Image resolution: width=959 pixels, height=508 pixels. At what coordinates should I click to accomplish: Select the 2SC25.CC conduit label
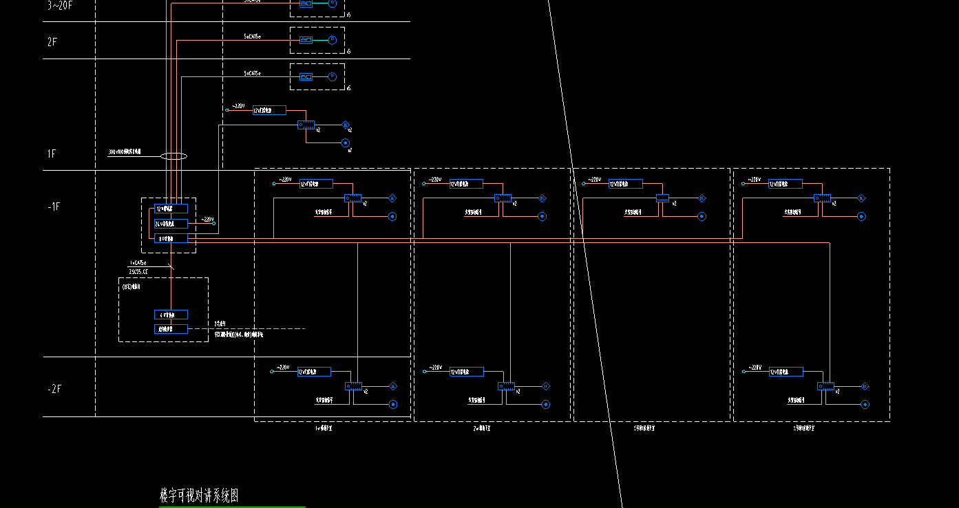tap(138, 272)
